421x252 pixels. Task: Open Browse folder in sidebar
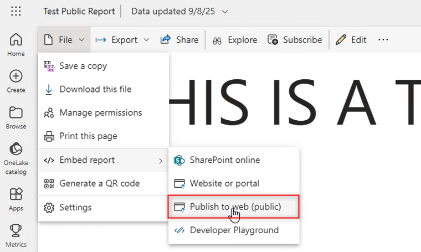pyautogui.click(x=16, y=118)
